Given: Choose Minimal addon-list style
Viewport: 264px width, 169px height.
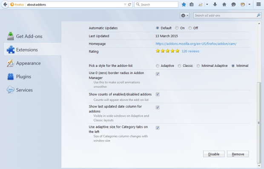Looking at the screenshot, I should 233,66.
